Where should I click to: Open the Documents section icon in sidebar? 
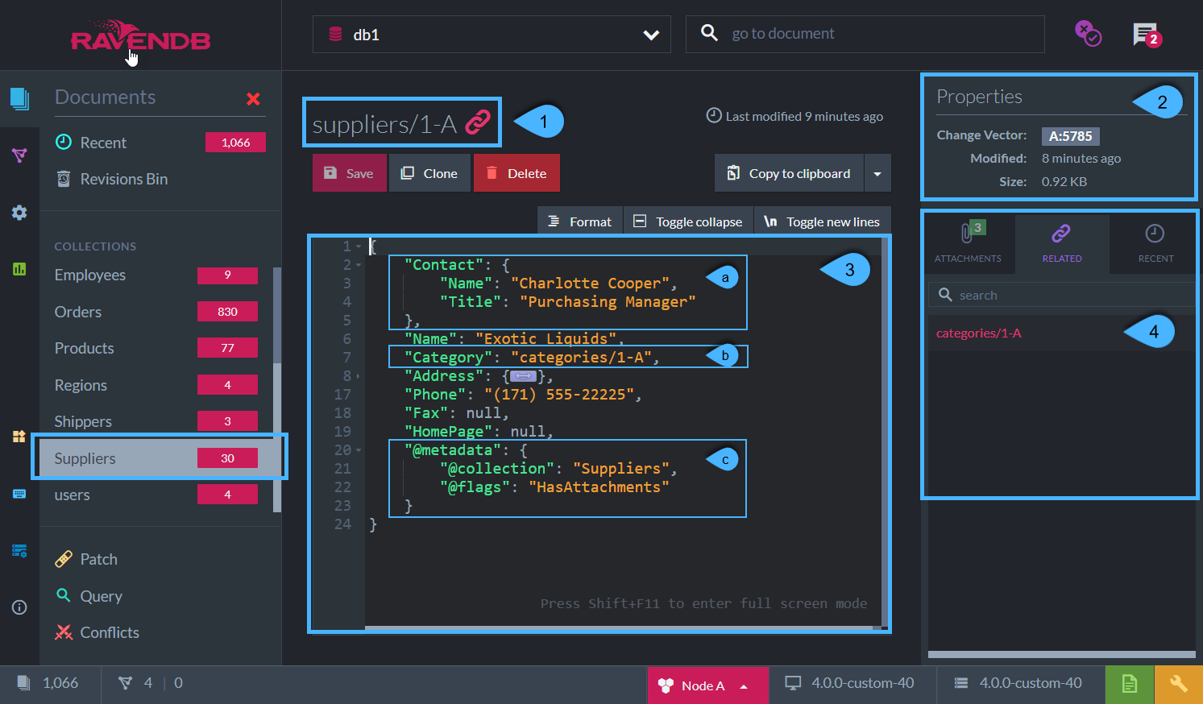19,99
